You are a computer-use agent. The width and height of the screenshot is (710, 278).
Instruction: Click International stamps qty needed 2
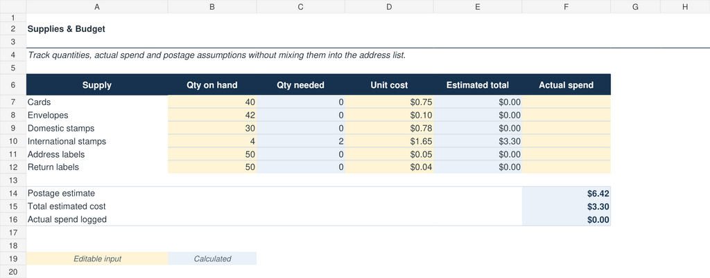(x=301, y=141)
